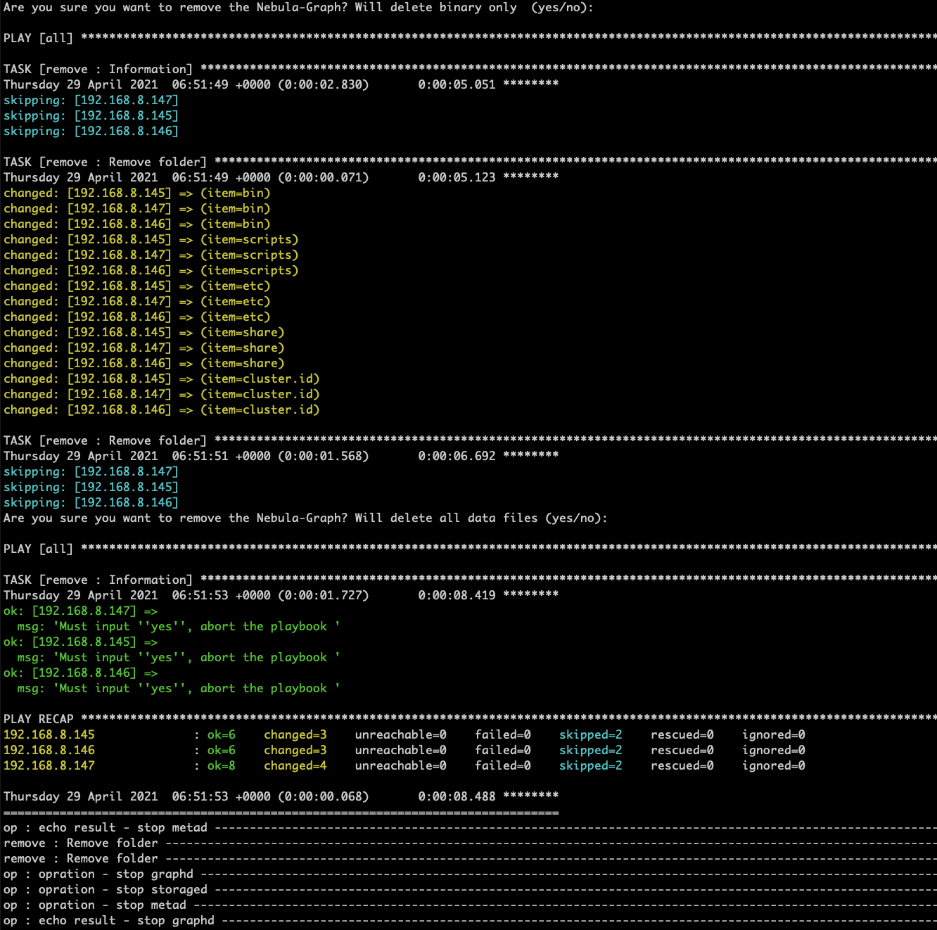Select the elapsed time 0:00:05.051
The width and height of the screenshot is (937, 930).
click(x=457, y=84)
